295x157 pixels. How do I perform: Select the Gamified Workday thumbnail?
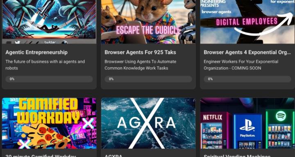[x=49, y=123]
